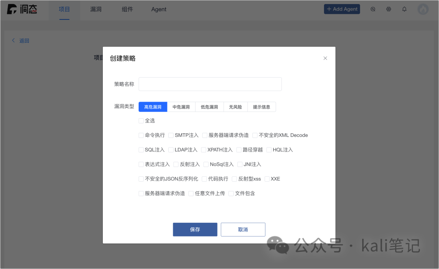Open the user avatar menu

[x=423, y=9]
